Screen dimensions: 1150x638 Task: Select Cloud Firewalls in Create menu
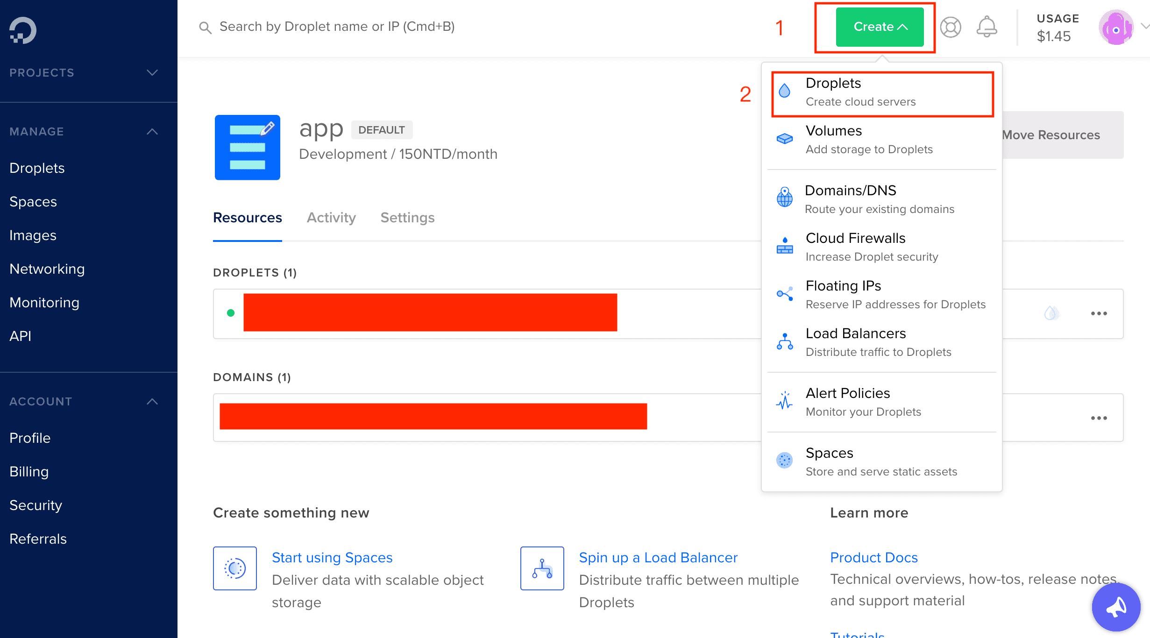(x=882, y=247)
